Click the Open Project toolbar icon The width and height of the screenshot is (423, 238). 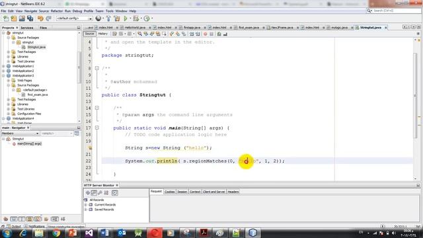point(22,19)
